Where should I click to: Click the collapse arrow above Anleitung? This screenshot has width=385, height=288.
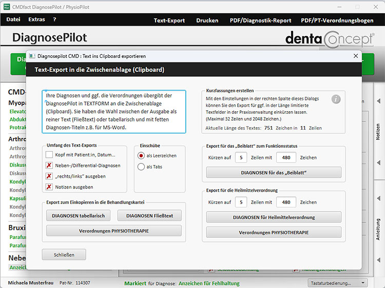[x=379, y=198]
